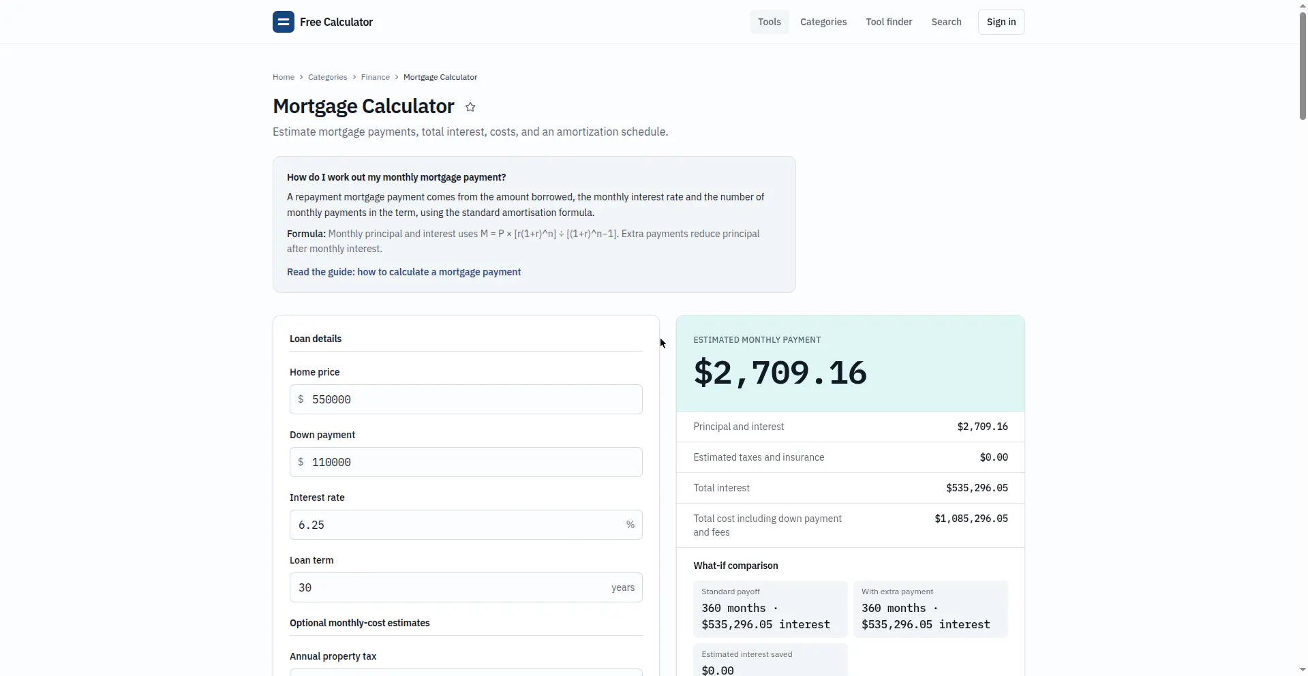Click the Standard payoff comparison card
The width and height of the screenshot is (1308, 676).
(x=770, y=609)
